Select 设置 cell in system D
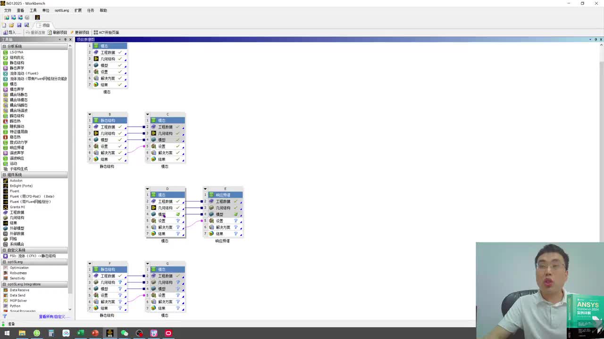 tap(168, 221)
